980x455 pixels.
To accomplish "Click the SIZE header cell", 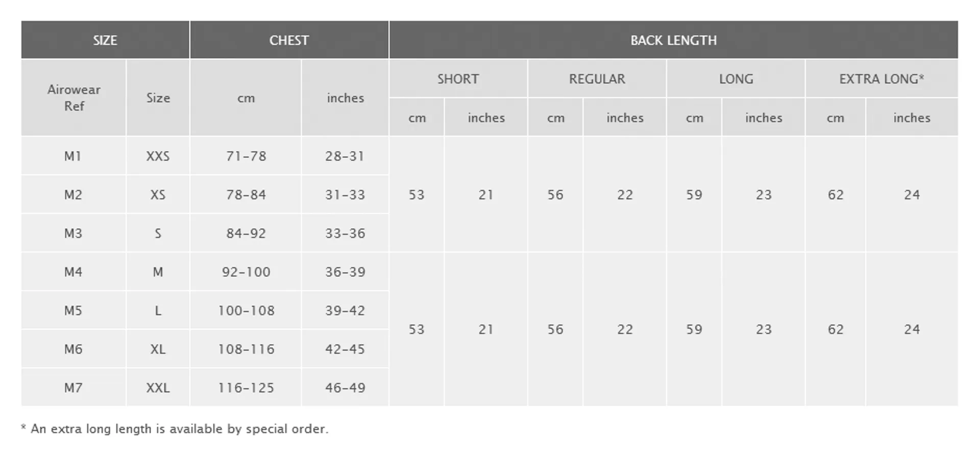I will tap(105, 40).
